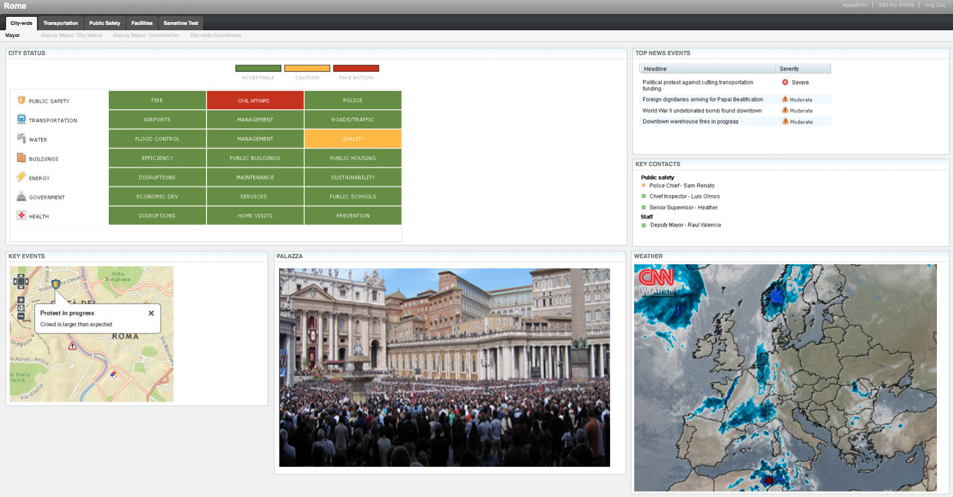Image resolution: width=953 pixels, height=497 pixels.
Task: Click the Transportation train icon
Action: (22, 120)
